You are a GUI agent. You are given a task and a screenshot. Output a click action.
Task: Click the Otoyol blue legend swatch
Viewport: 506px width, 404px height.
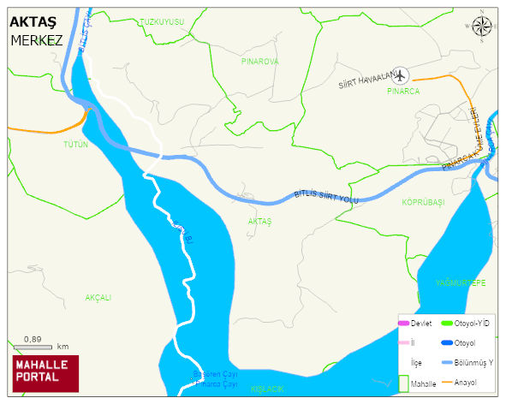click(447, 342)
